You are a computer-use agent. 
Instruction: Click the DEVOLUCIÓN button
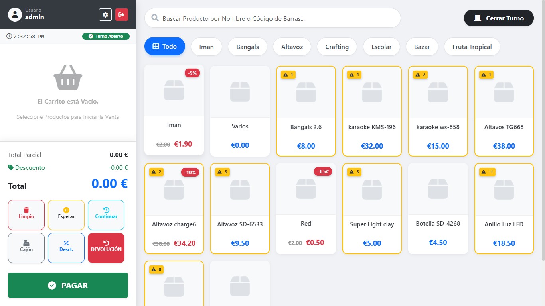106,248
